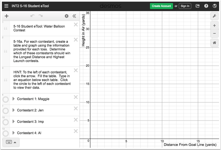The height and width of the screenshot is (150, 221).
Task: Click the Create Account button
Action: pyautogui.click(x=161, y=6)
